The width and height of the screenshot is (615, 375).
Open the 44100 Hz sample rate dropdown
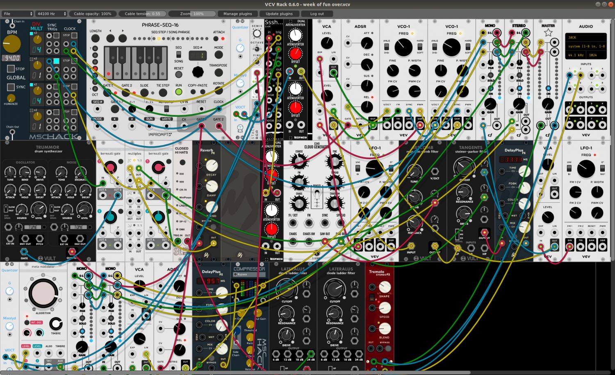[51, 14]
